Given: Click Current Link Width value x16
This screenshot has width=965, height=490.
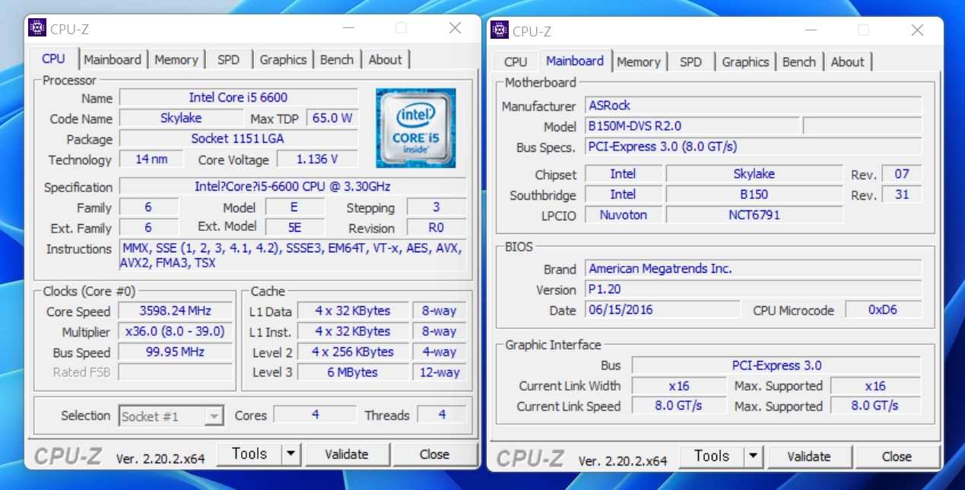Looking at the screenshot, I should pos(679,385).
